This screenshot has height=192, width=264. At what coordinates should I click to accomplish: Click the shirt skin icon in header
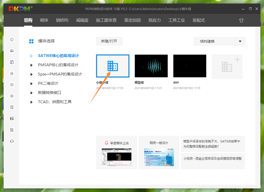coord(241,20)
